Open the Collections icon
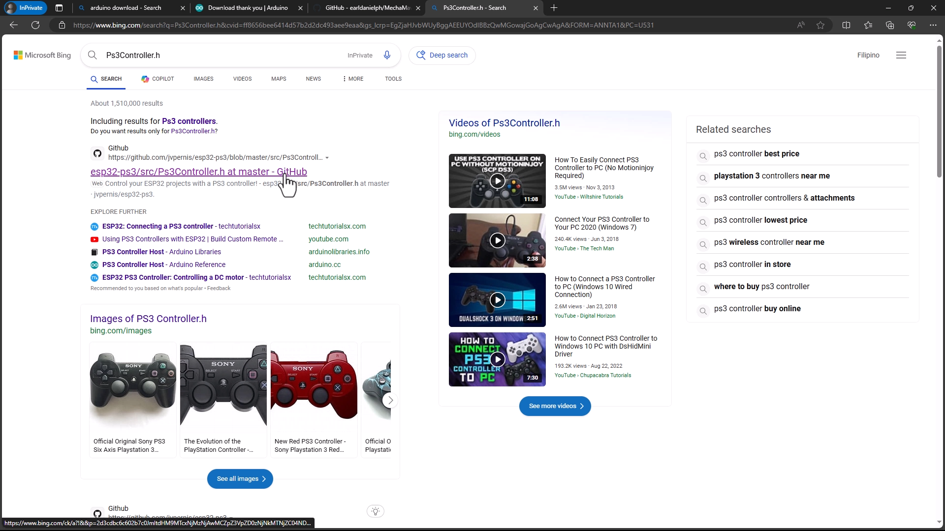The height and width of the screenshot is (531, 945). point(890,25)
